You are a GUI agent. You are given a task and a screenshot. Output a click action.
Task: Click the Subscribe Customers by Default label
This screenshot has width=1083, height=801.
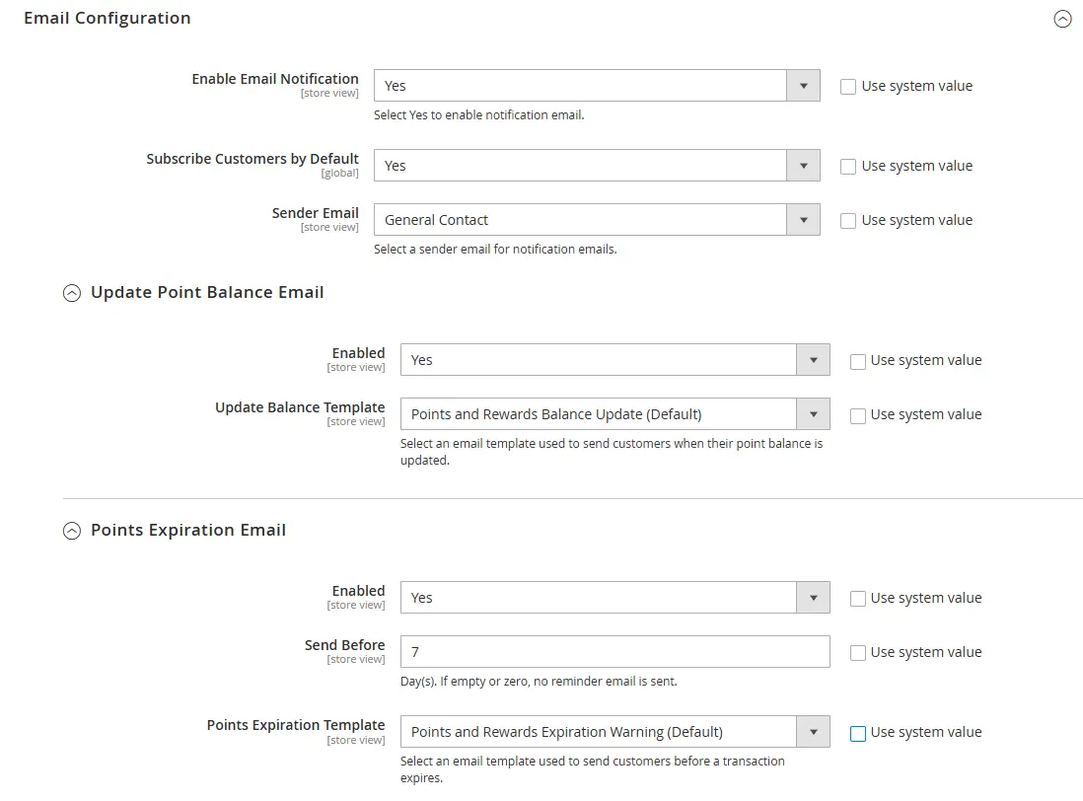[x=253, y=159]
